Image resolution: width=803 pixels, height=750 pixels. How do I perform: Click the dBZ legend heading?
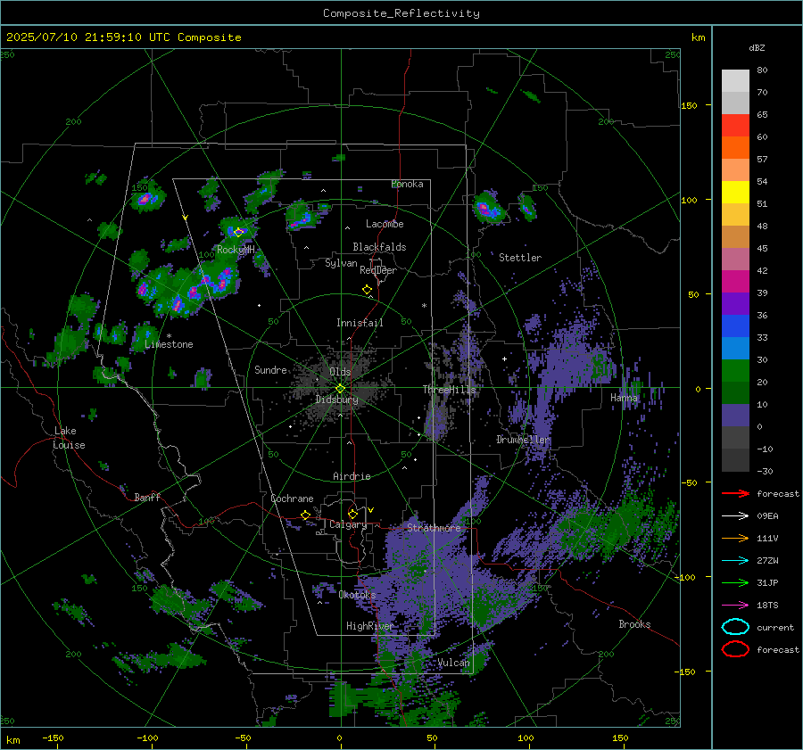[757, 48]
